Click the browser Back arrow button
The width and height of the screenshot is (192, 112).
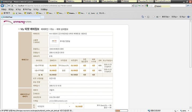click(x=2, y=6)
